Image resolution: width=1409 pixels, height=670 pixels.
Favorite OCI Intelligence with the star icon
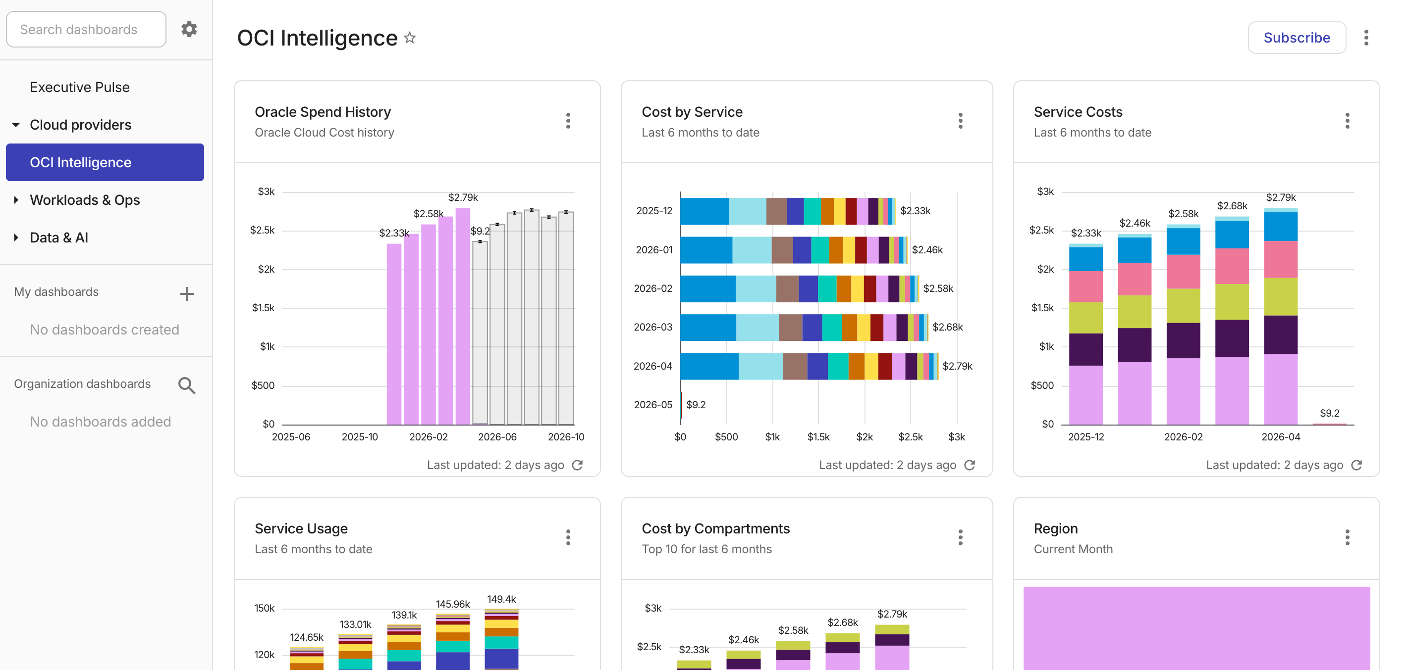coord(410,38)
